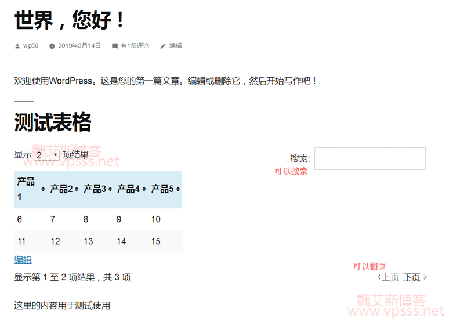464x319 pixels.
Task: Click the author icon beside wp50
Action: click(17, 46)
